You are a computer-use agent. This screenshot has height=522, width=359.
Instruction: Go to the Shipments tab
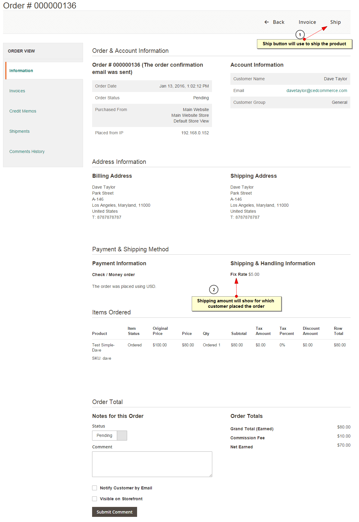[x=19, y=131]
